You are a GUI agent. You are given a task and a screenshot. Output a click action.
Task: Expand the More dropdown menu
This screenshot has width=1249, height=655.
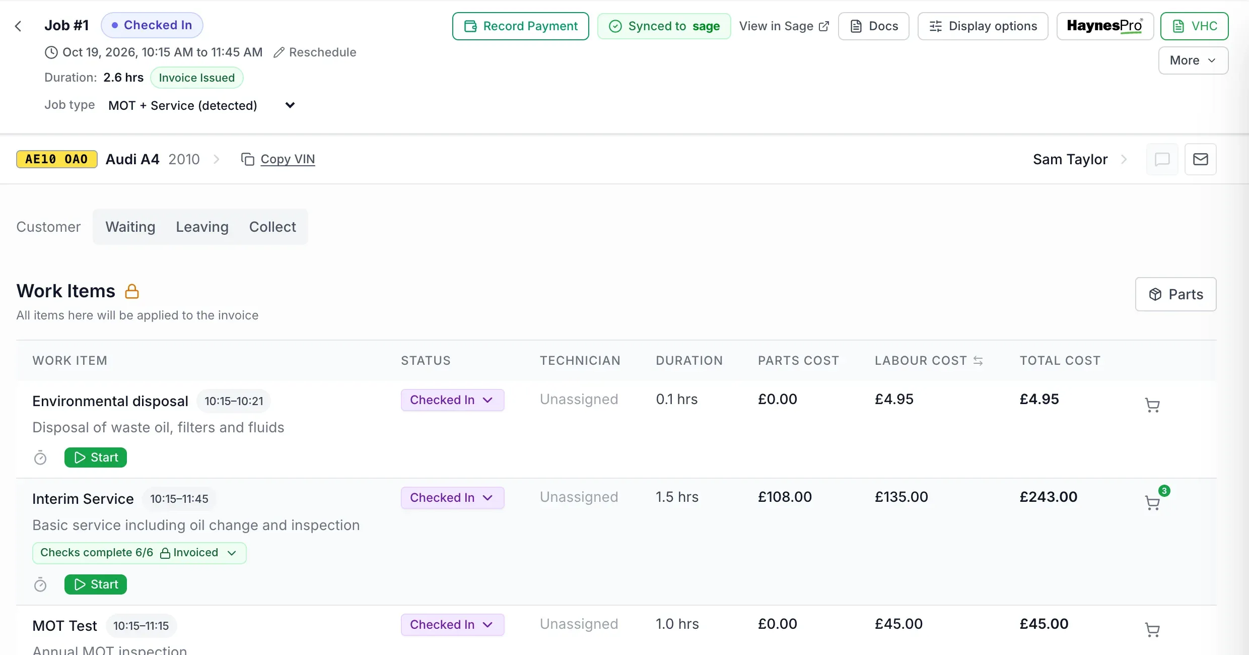pos(1193,60)
